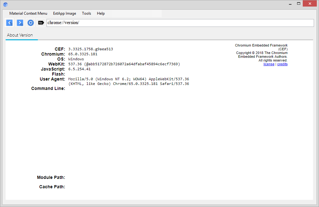Open the Material Context Menu menu
The width and height of the screenshot is (319, 207).
(x=28, y=13)
